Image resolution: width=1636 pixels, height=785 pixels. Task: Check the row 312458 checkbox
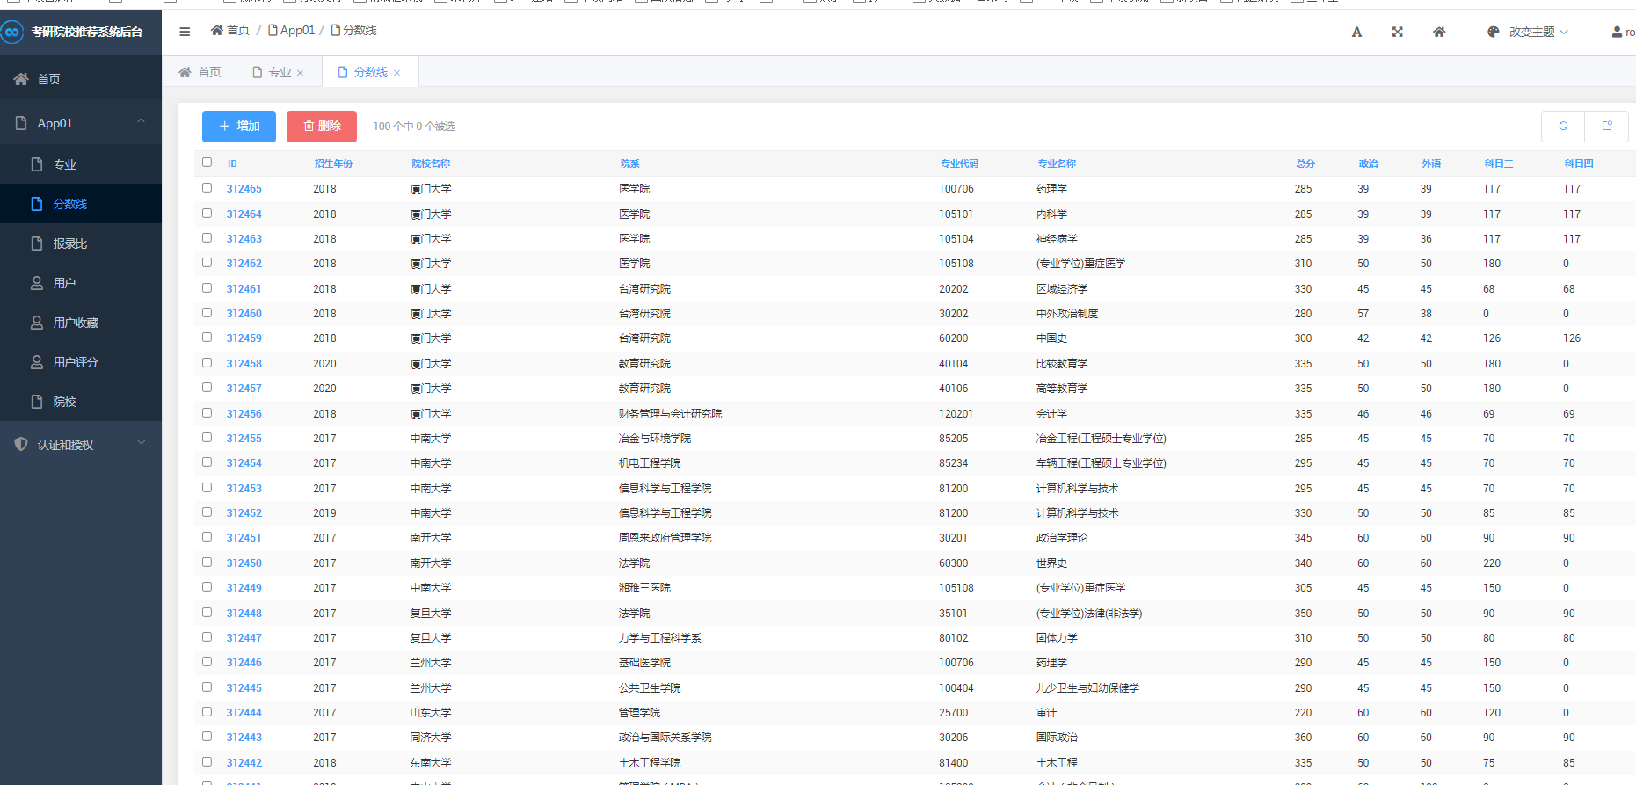[x=207, y=363]
